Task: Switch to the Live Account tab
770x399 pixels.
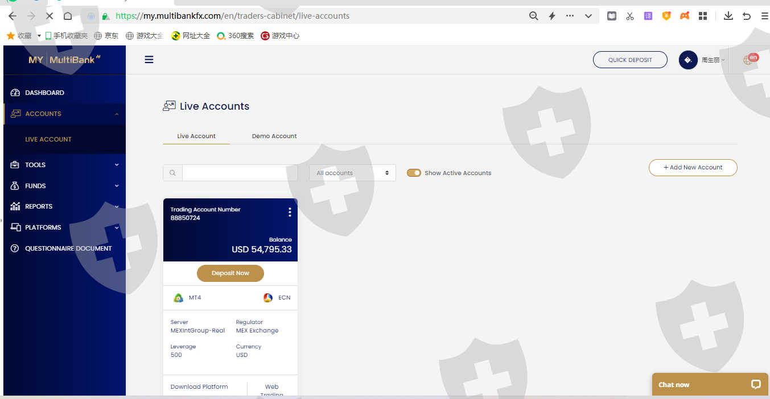Action: (x=196, y=136)
